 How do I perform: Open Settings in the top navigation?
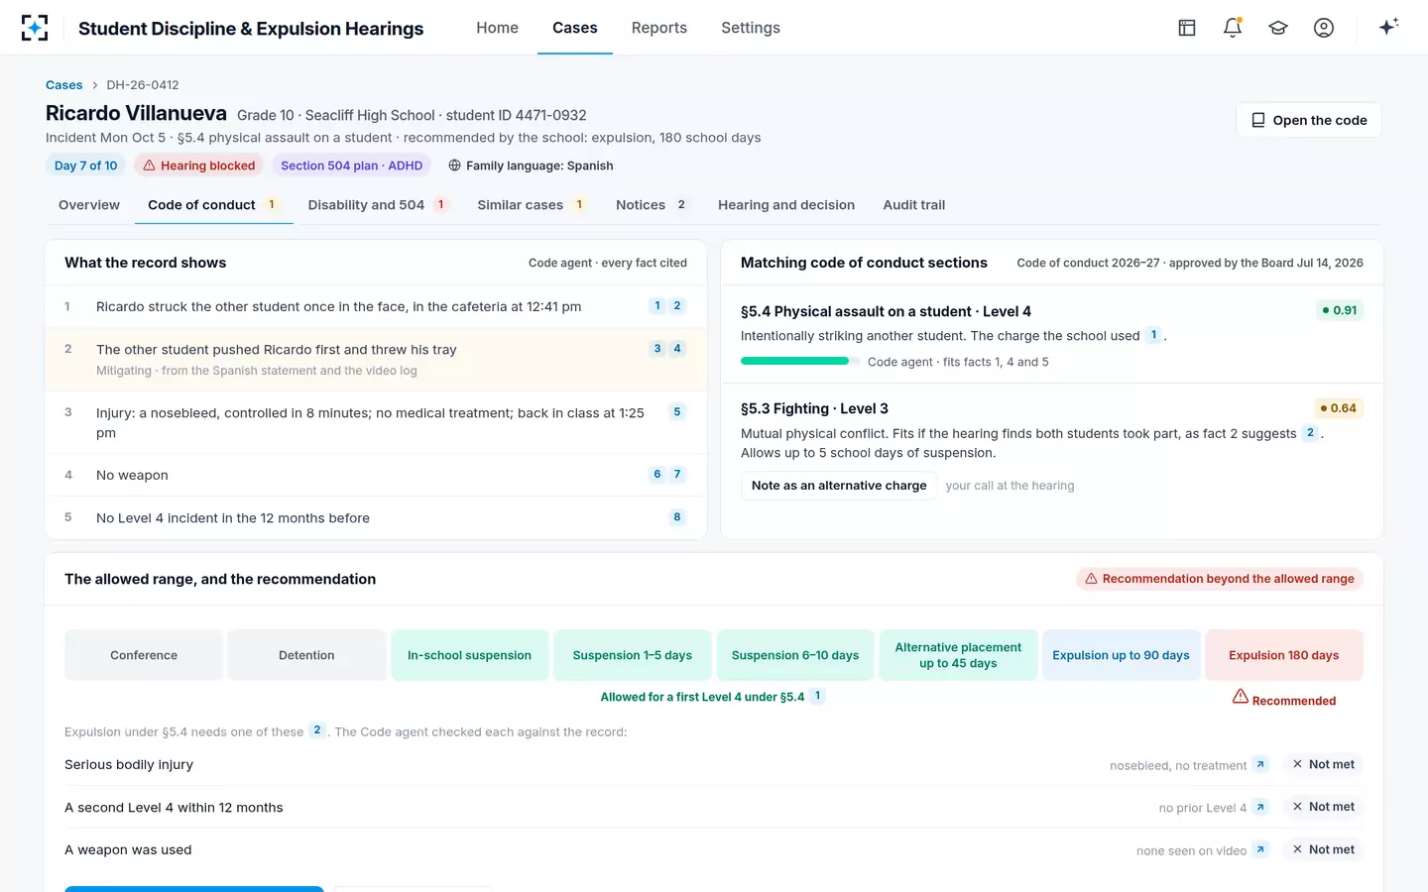(x=751, y=28)
